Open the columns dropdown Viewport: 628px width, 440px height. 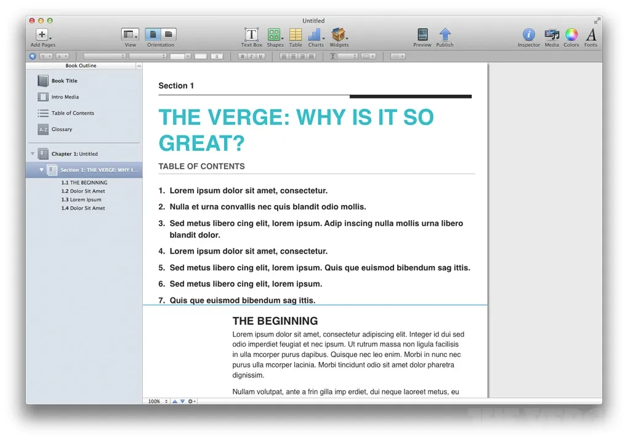tap(368, 57)
